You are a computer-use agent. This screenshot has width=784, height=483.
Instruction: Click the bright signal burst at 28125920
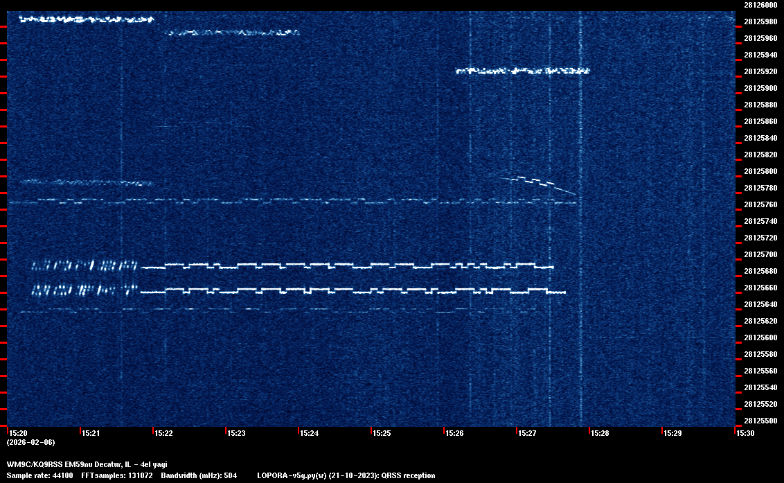pyautogui.click(x=522, y=71)
